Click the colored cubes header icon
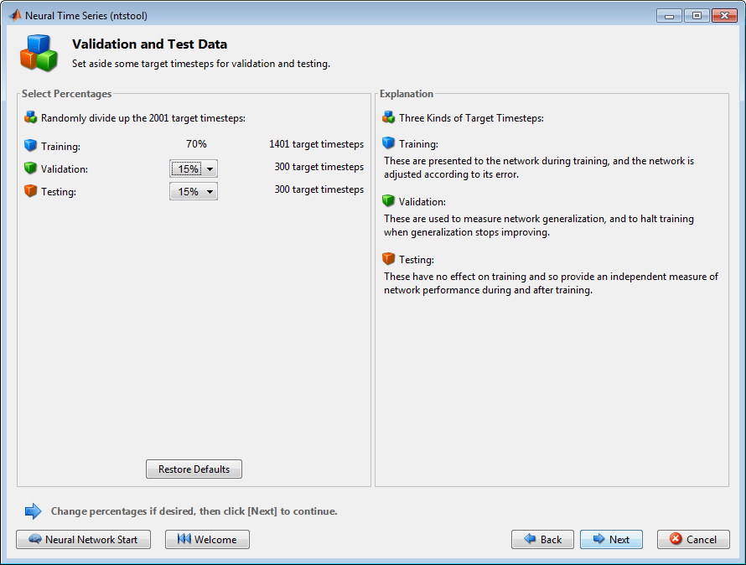Image resolution: width=746 pixels, height=565 pixels. click(39, 53)
